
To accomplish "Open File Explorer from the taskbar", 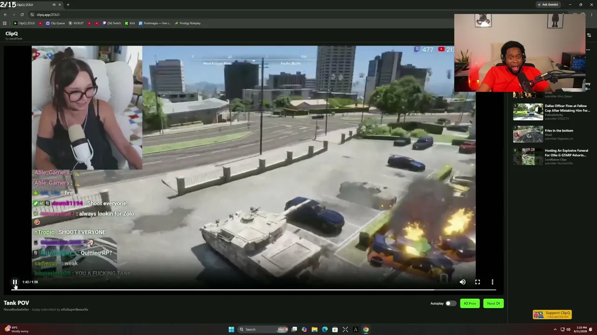I will pyautogui.click(x=314, y=329).
